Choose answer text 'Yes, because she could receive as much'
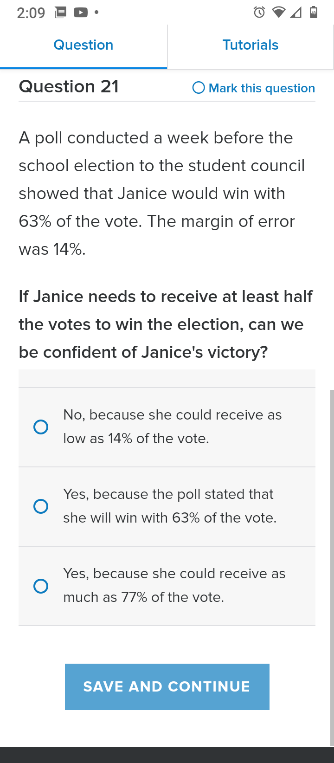The width and height of the screenshot is (334, 763). click(174, 585)
